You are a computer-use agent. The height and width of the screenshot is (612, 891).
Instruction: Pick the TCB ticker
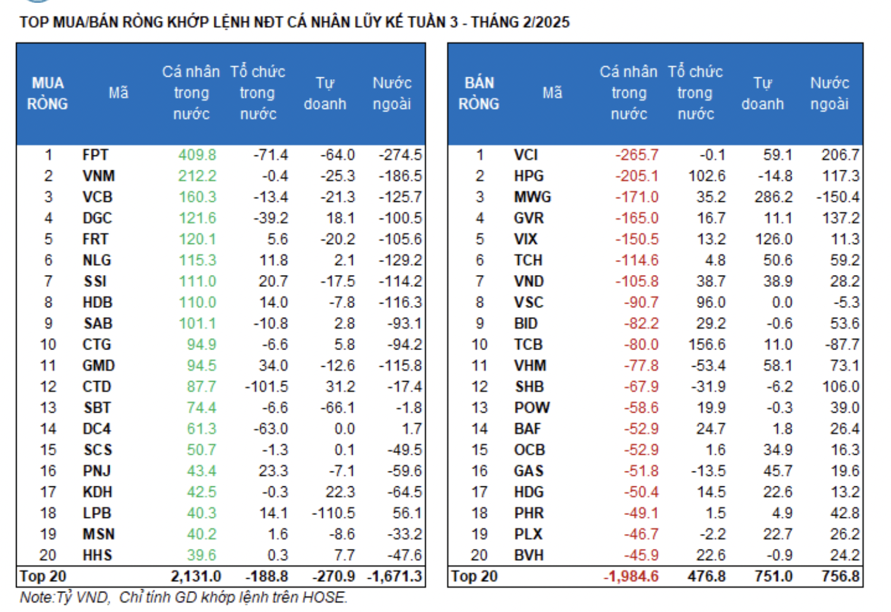(x=528, y=345)
